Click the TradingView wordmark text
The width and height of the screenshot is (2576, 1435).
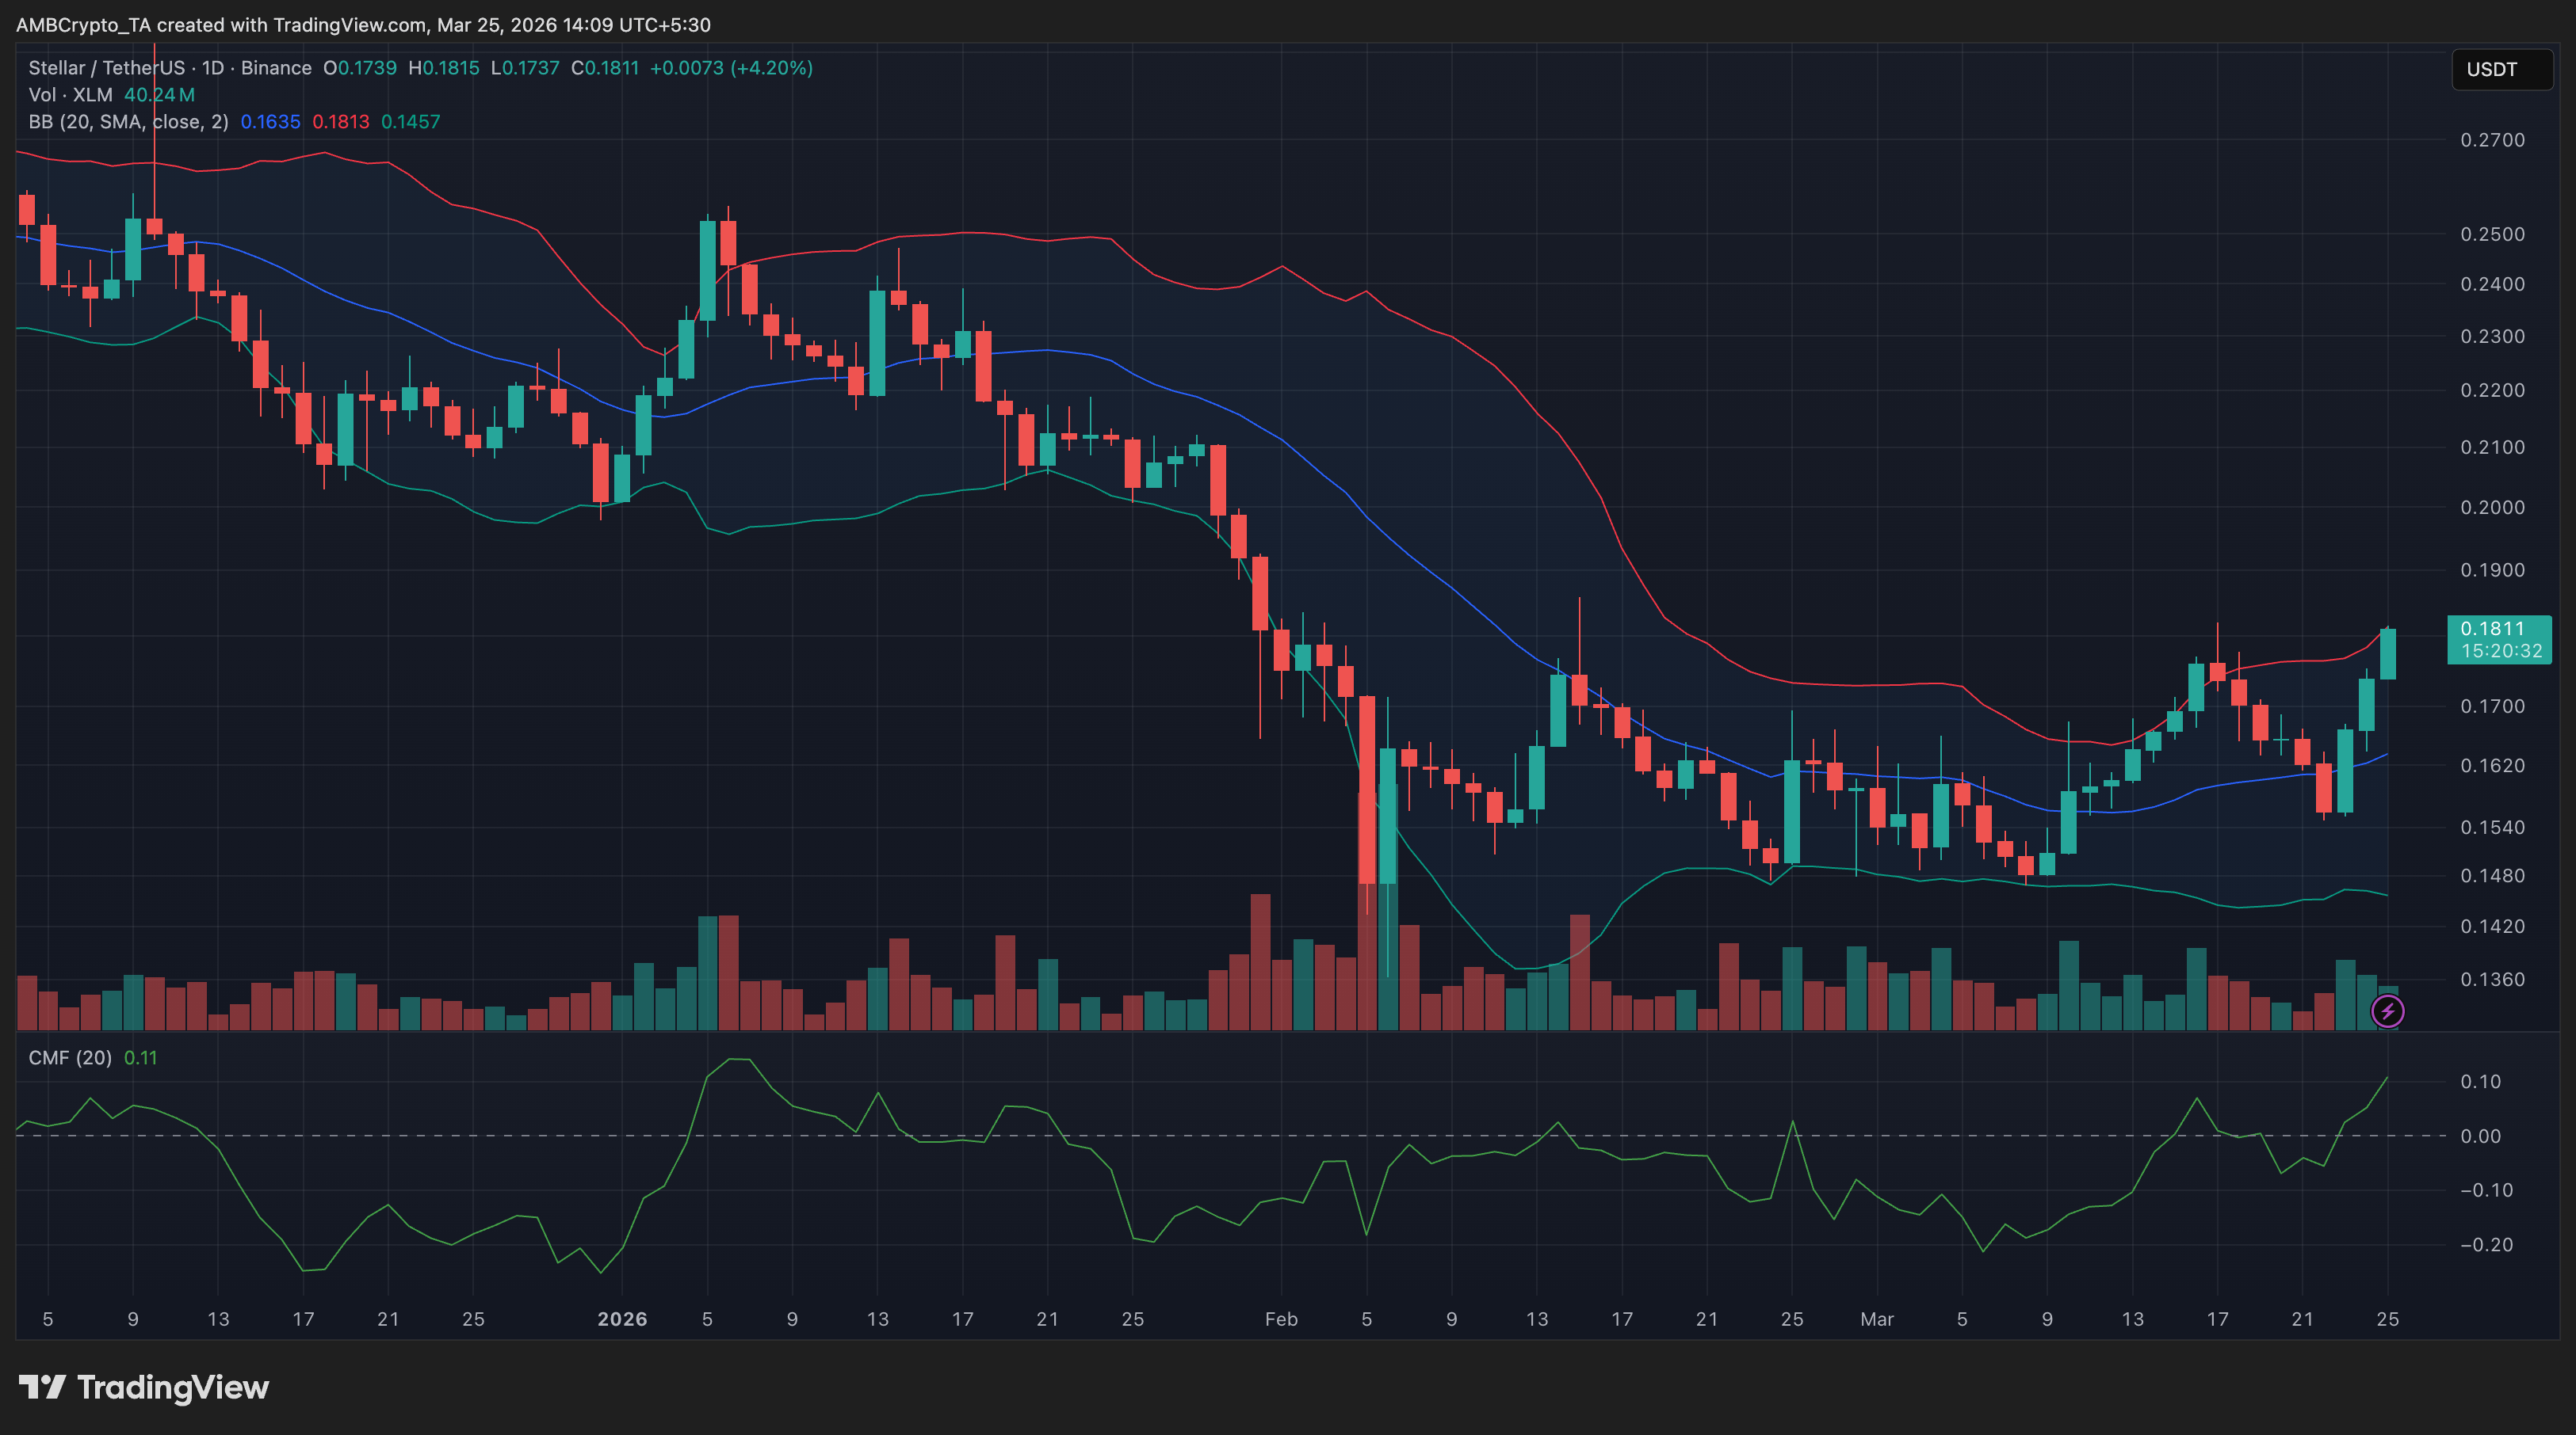(x=173, y=1387)
